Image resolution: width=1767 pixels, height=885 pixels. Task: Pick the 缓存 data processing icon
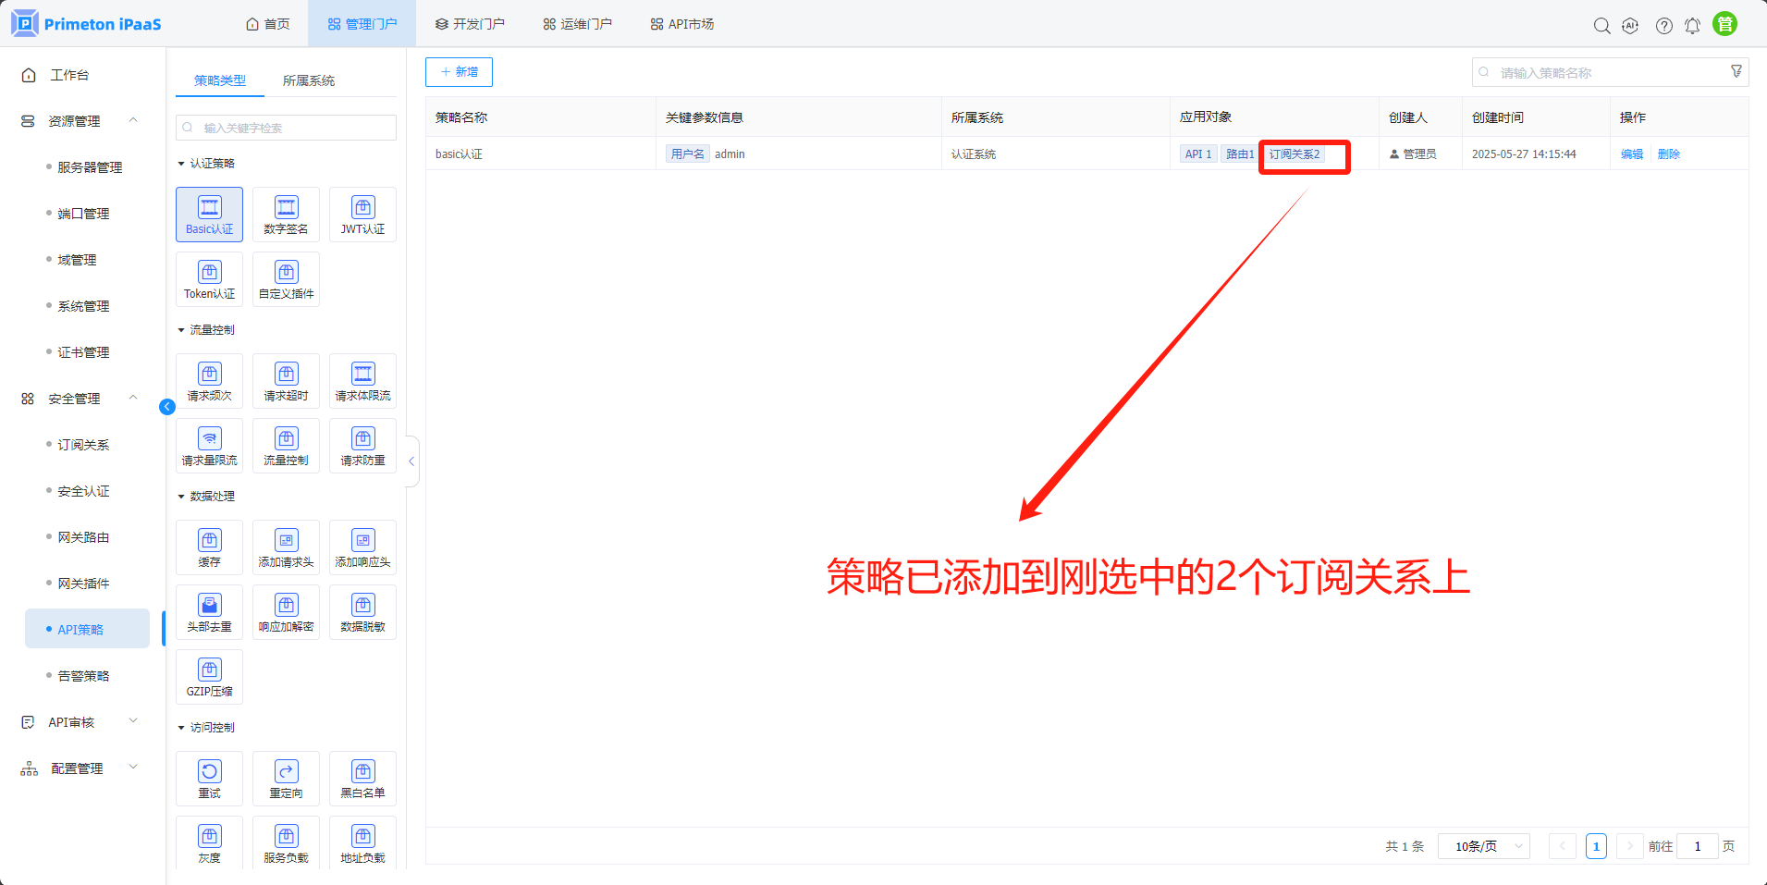point(209,547)
